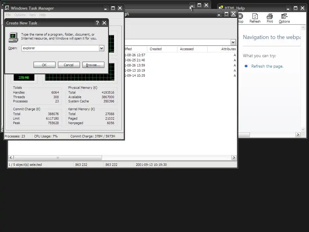Click HTML Help horizontal scroll right arrow

(298, 134)
